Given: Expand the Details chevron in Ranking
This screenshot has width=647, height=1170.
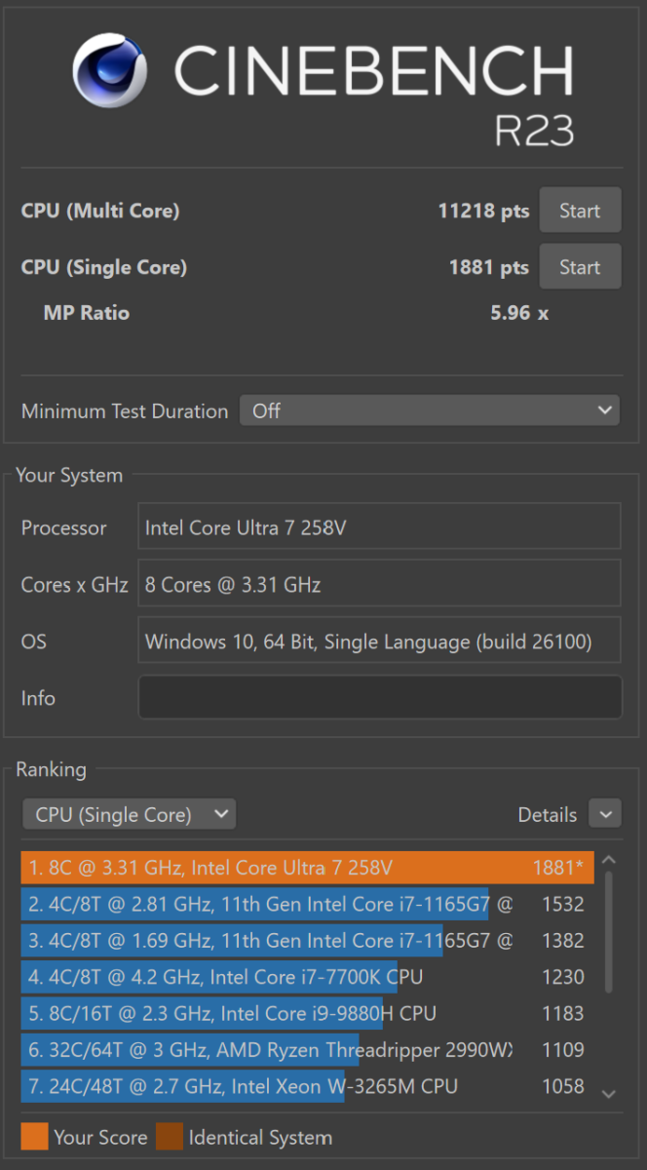Looking at the screenshot, I should pyautogui.click(x=605, y=814).
